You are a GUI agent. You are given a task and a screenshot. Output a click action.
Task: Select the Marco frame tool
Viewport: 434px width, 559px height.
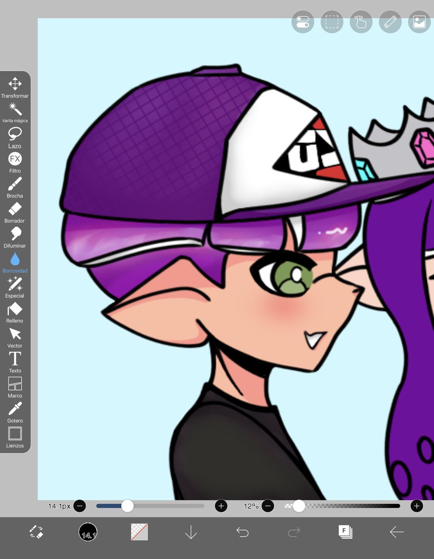click(x=15, y=388)
